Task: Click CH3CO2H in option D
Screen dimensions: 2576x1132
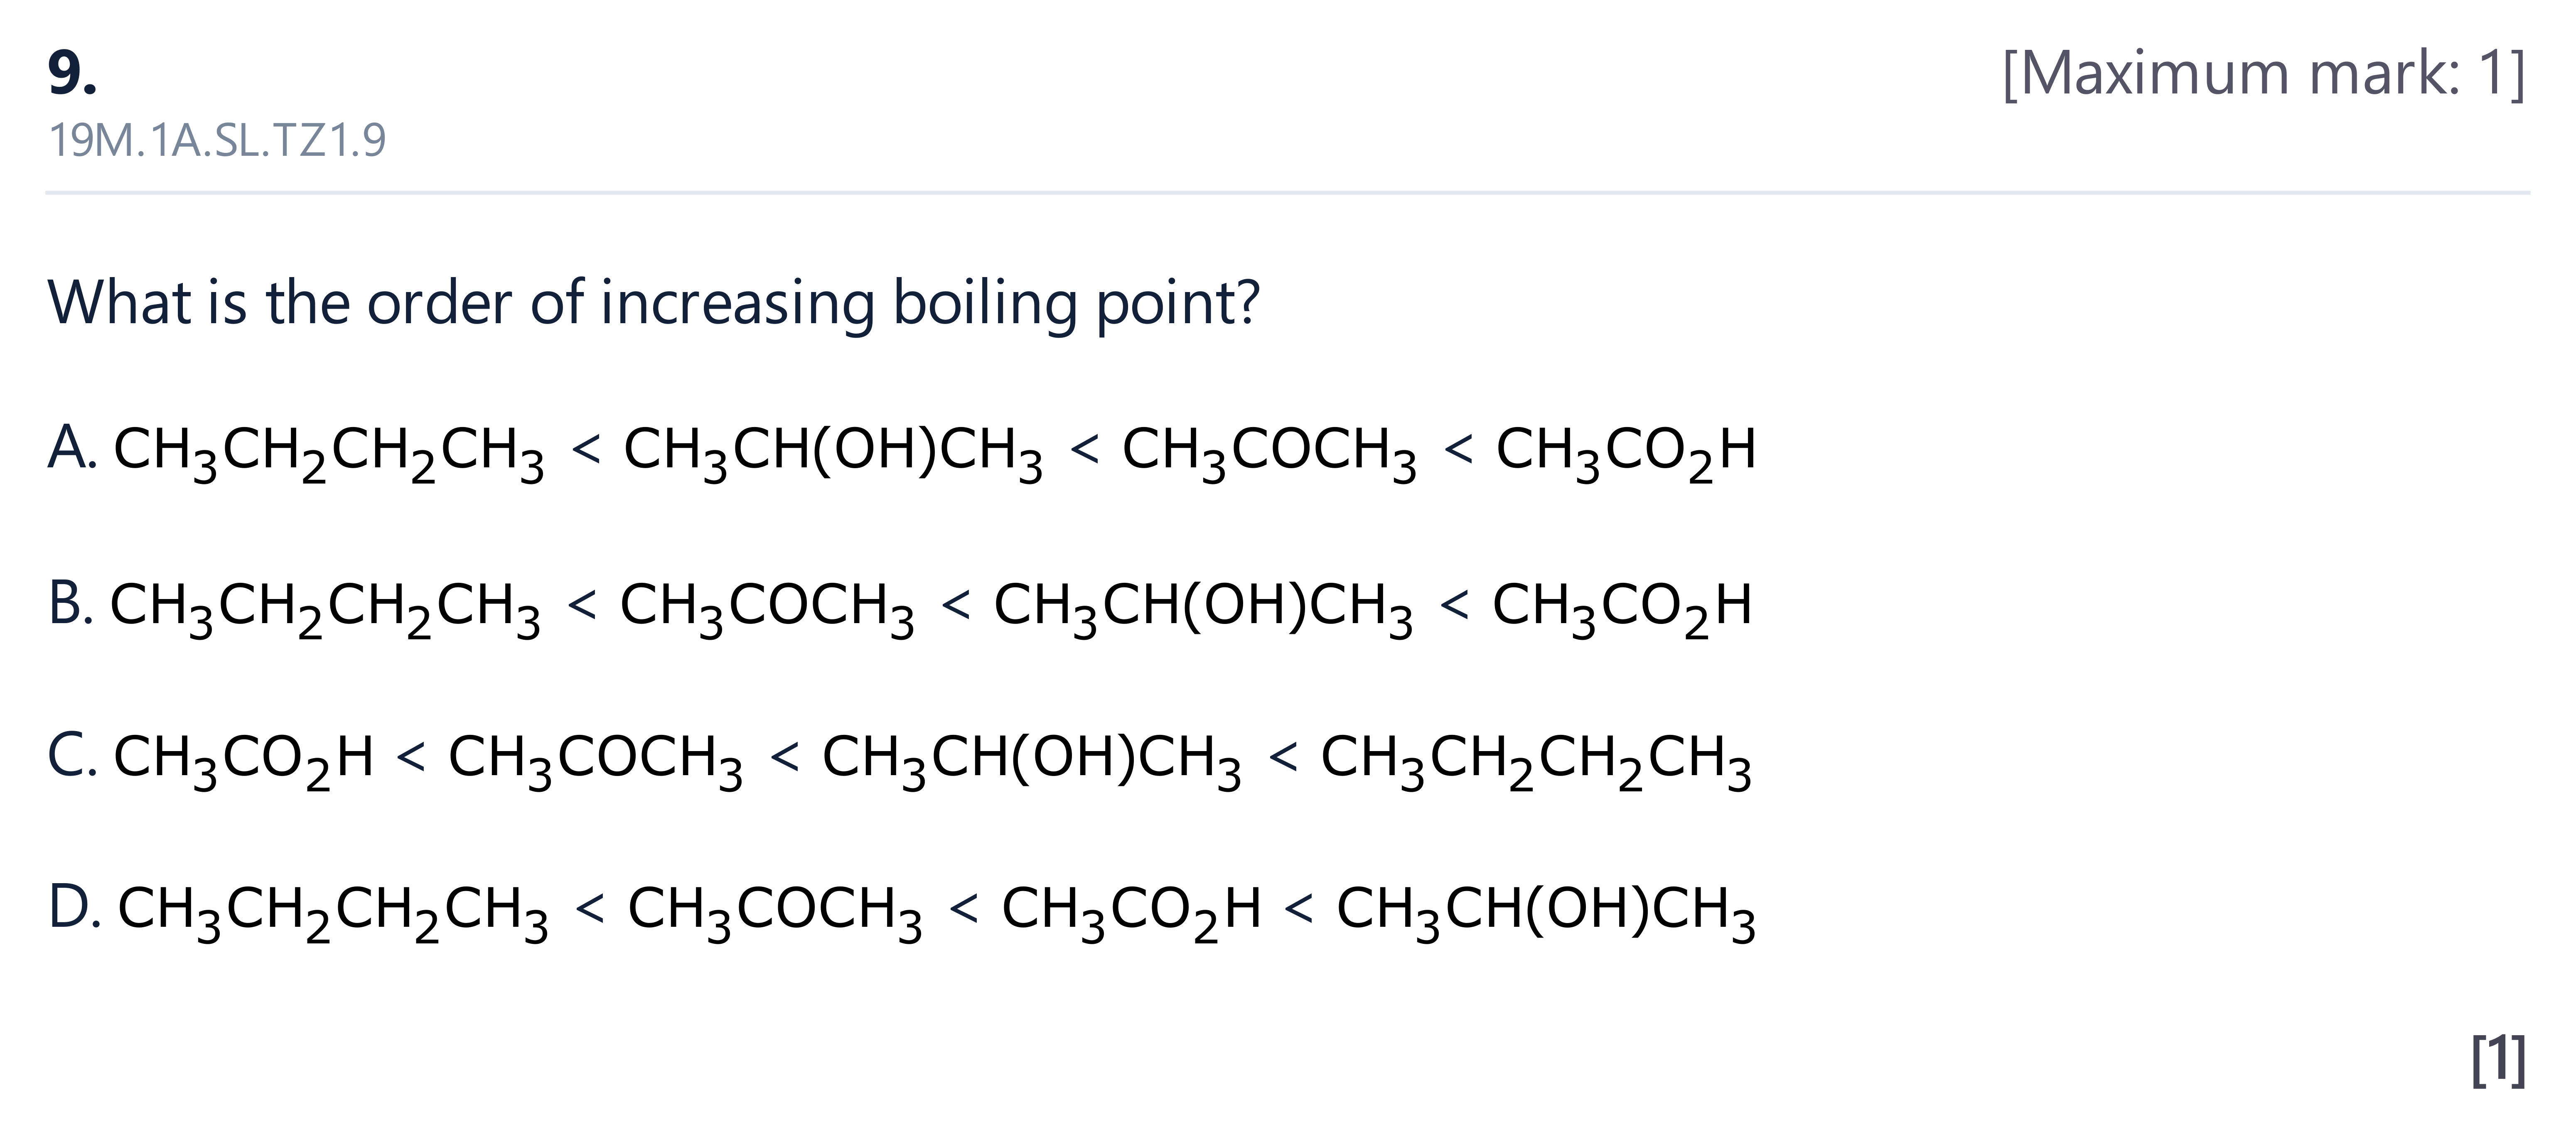Action: [1131, 912]
